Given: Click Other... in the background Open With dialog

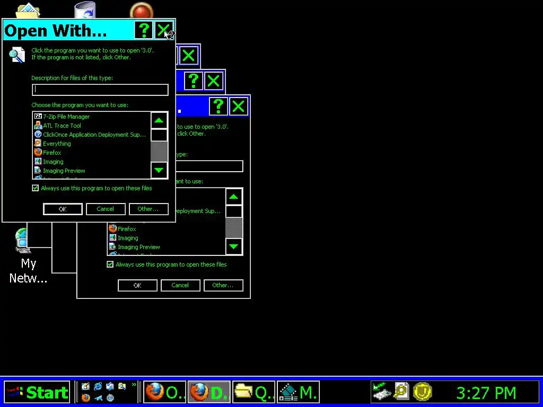Looking at the screenshot, I should pyautogui.click(x=223, y=286).
